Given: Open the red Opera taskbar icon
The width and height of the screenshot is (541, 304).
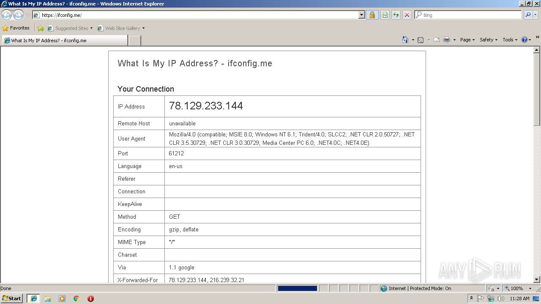Looking at the screenshot, I should 90,299.
